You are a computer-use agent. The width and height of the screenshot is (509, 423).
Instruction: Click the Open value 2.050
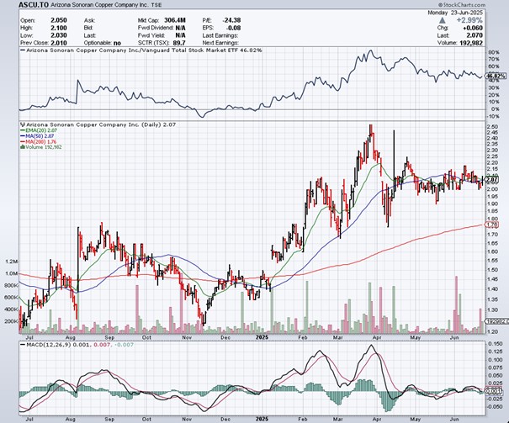coord(59,20)
